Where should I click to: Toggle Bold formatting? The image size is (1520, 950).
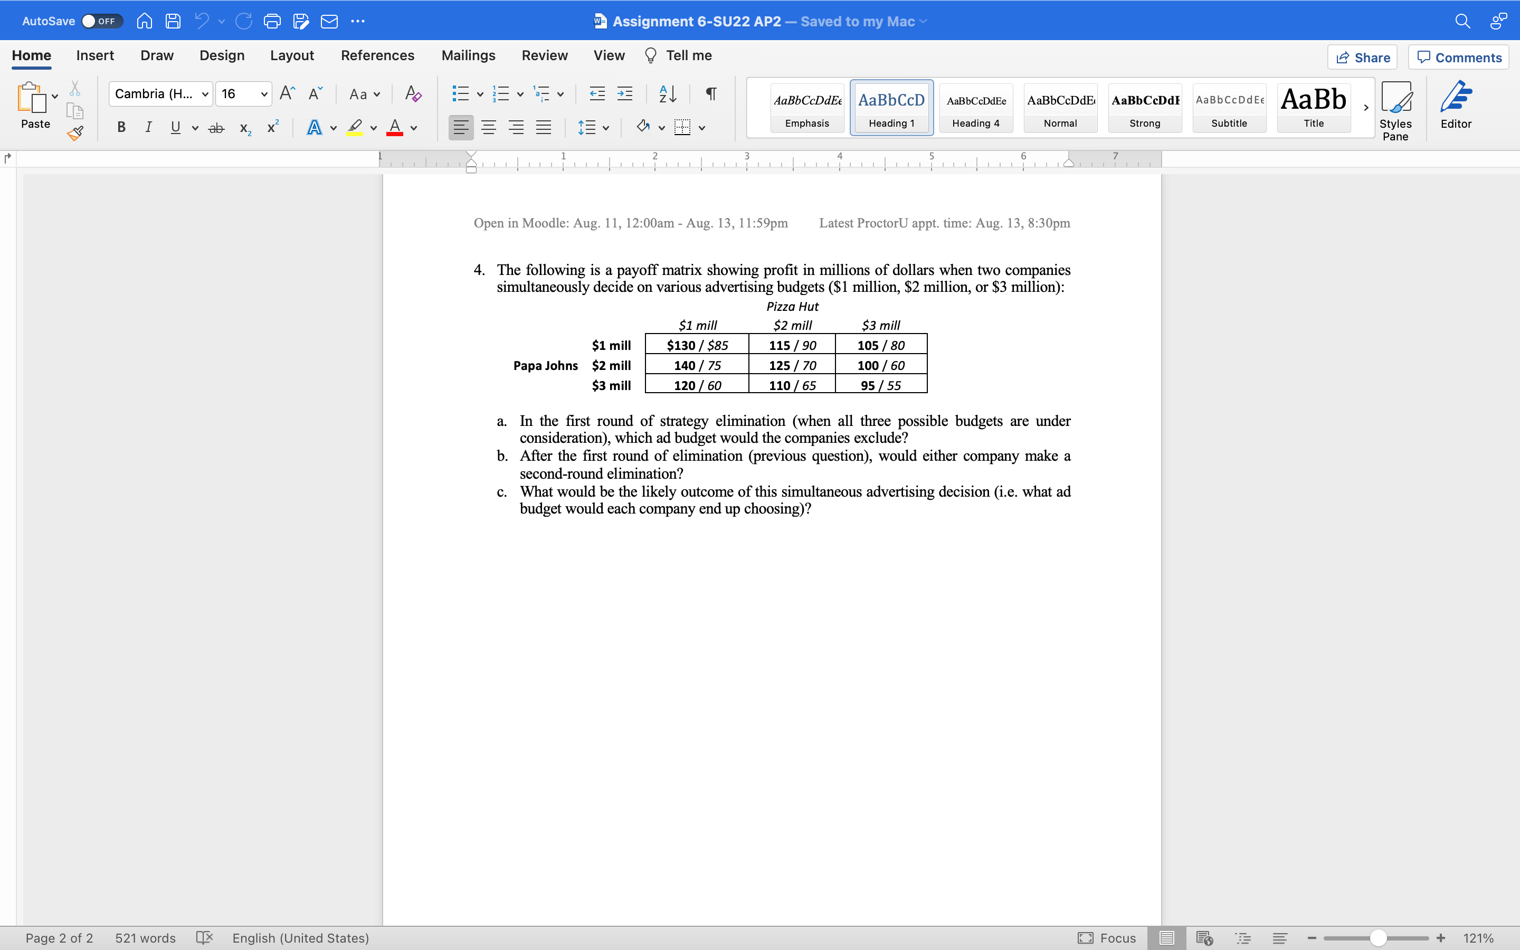point(121,128)
